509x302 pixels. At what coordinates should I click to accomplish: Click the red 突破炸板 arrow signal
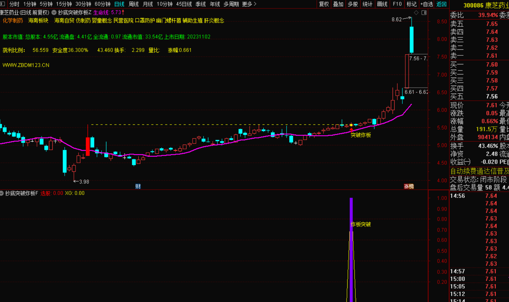pos(351,130)
